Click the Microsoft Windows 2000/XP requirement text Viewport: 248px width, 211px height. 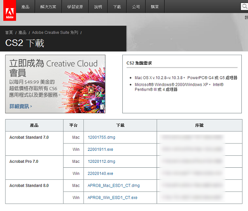coord(179,87)
